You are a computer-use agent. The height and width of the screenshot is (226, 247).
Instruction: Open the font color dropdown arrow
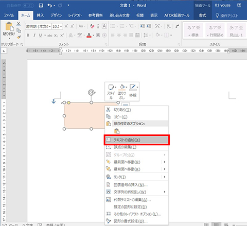pyautogui.click(x=94, y=36)
